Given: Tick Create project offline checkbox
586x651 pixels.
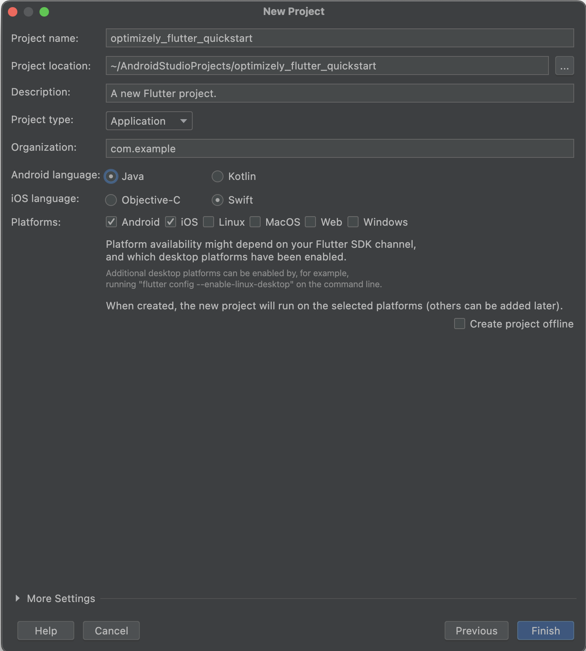Looking at the screenshot, I should point(460,324).
